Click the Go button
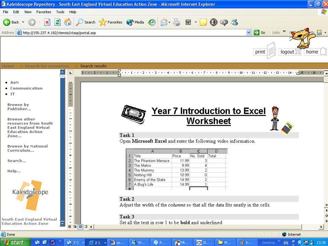 pyautogui.click(x=260, y=33)
